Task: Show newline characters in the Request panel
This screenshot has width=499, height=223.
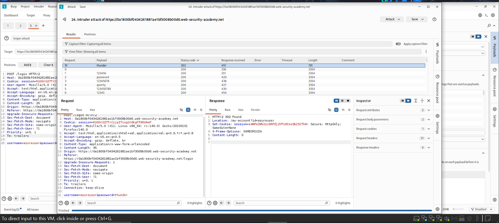Action: point(195,110)
